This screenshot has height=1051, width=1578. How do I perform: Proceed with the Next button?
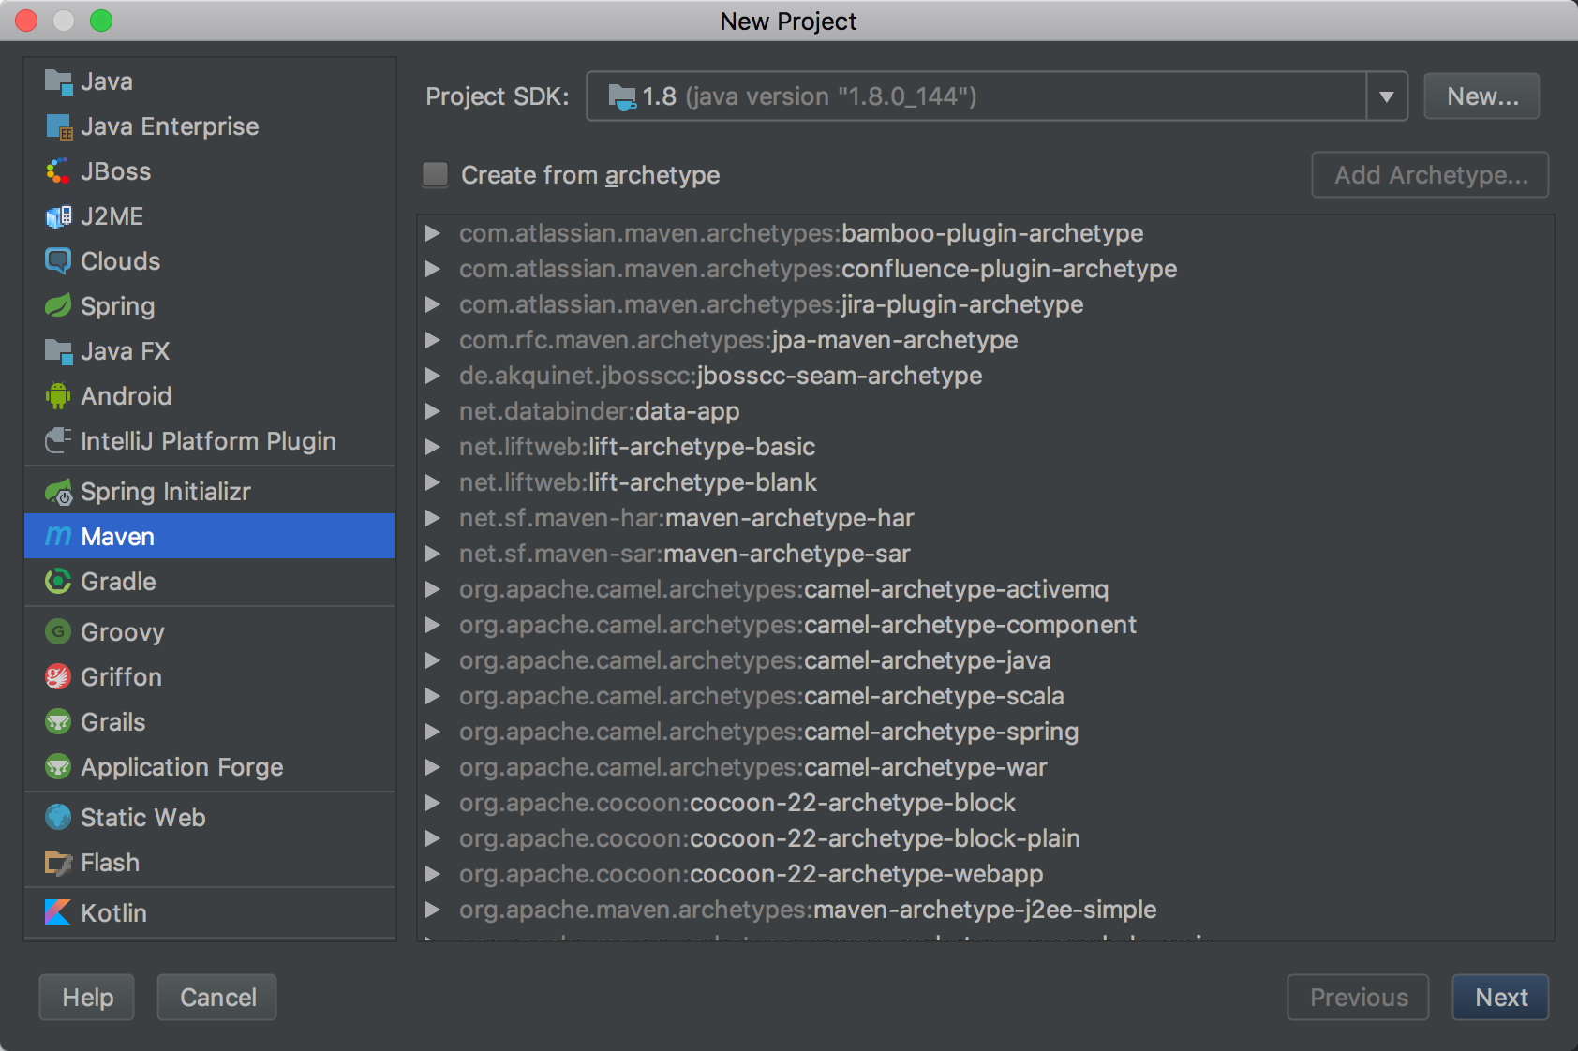[x=1500, y=998]
